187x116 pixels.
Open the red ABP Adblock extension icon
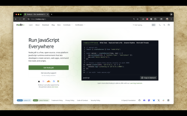click(147, 19)
